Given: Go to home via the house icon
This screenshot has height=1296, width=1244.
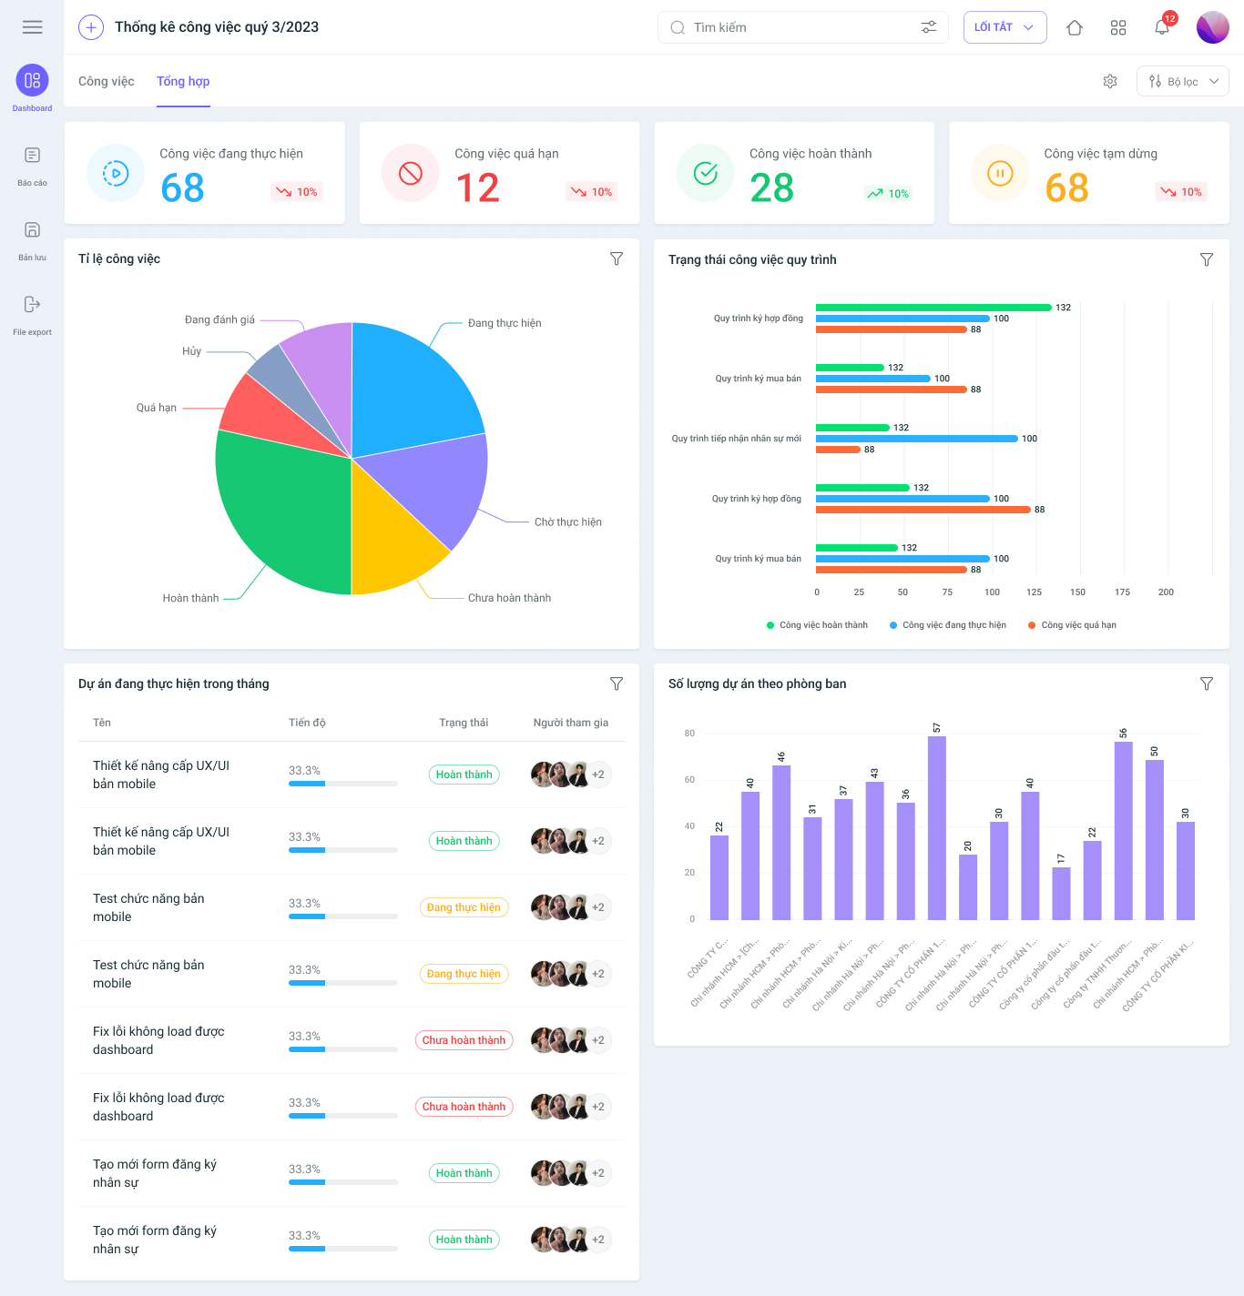Looking at the screenshot, I should point(1075,27).
